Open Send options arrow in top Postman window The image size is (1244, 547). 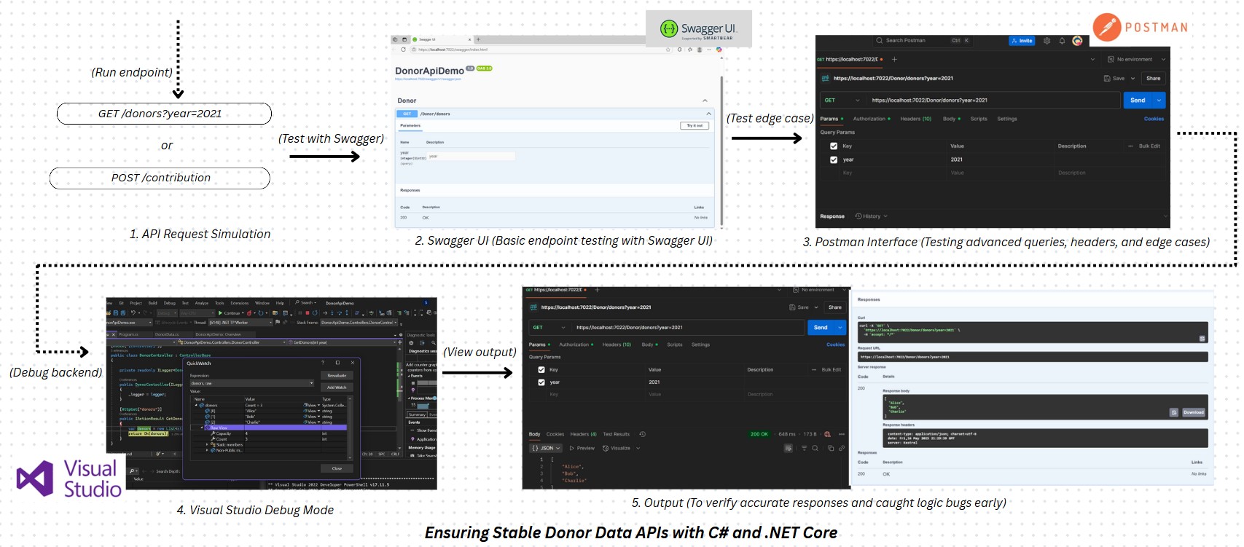point(1159,100)
